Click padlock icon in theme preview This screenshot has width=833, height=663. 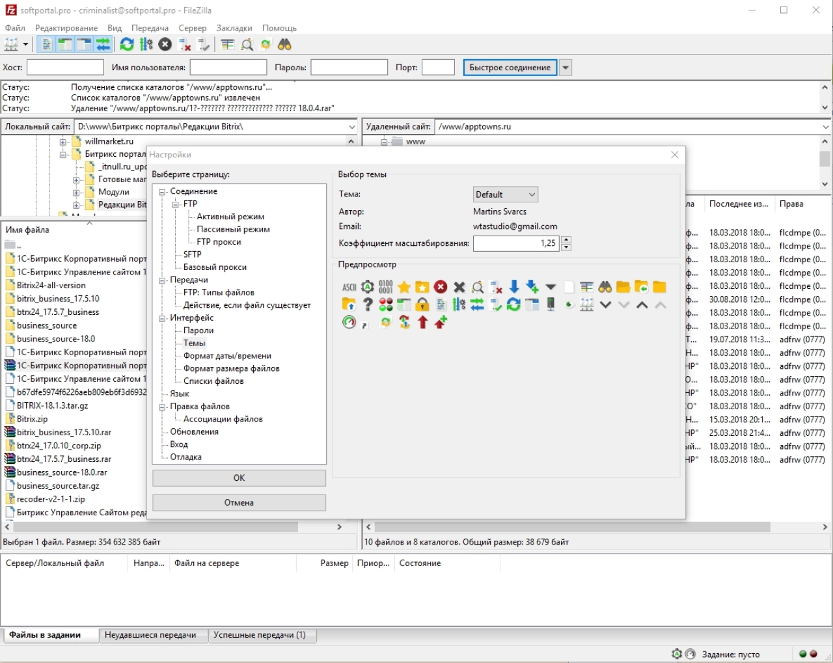[x=422, y=304]
